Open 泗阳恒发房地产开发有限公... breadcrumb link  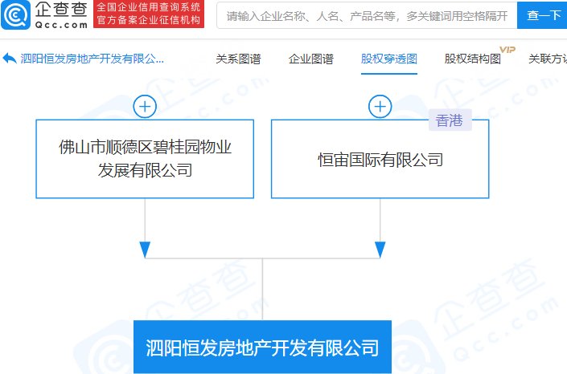(92, 59)
